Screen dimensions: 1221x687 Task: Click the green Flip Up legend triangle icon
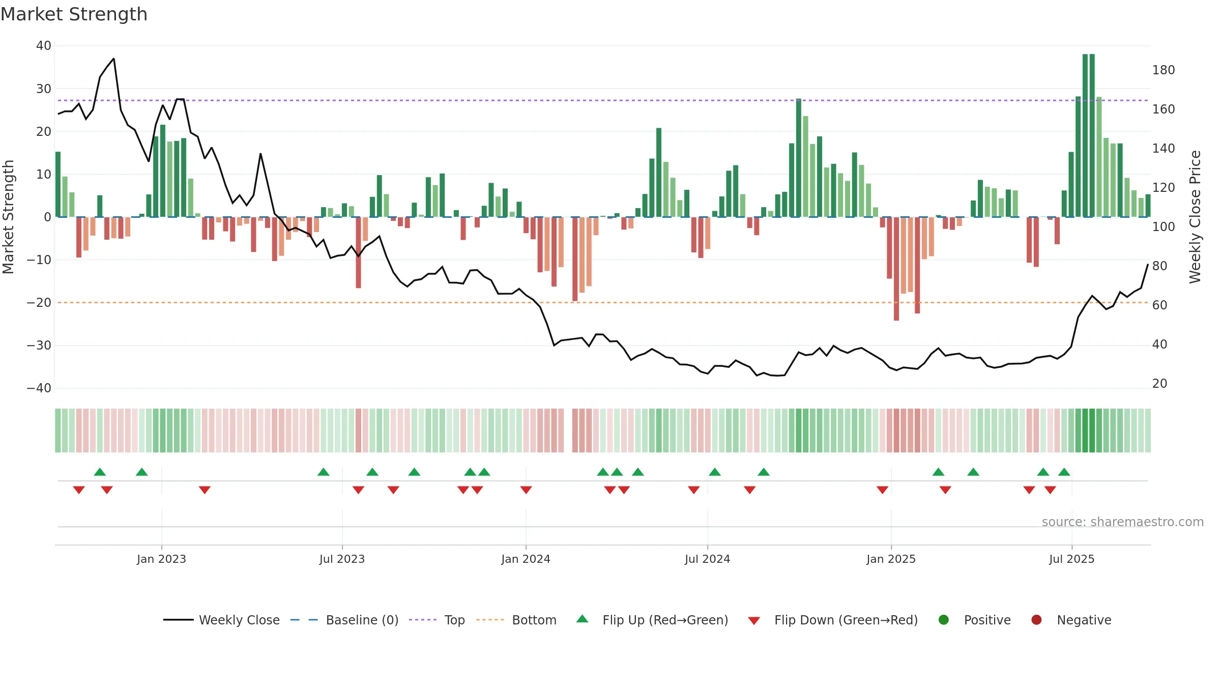(x=583, y=619)
